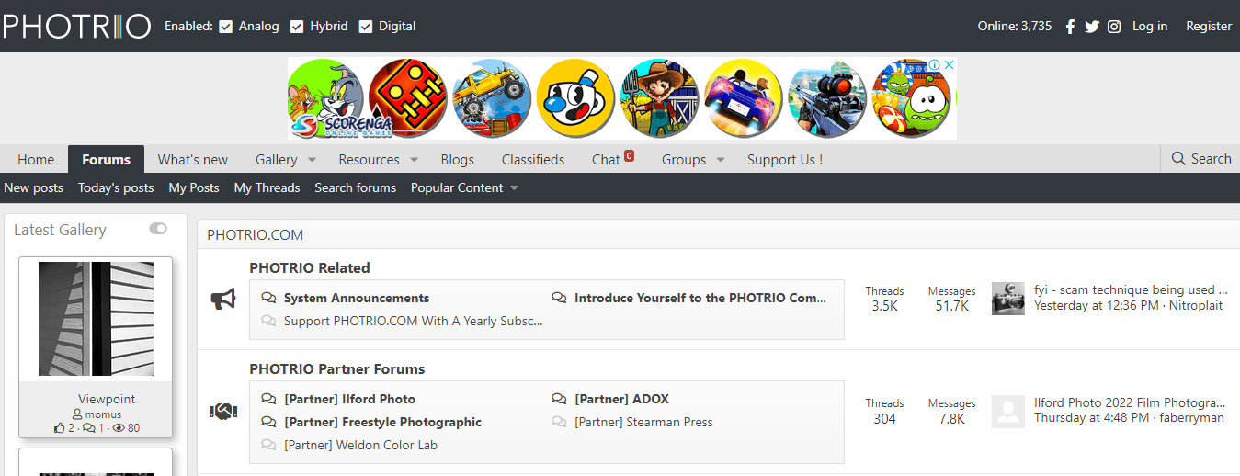This screenshot has height=476, width=1240.
Task: Open My Posts link
Action: coord(194,187)
